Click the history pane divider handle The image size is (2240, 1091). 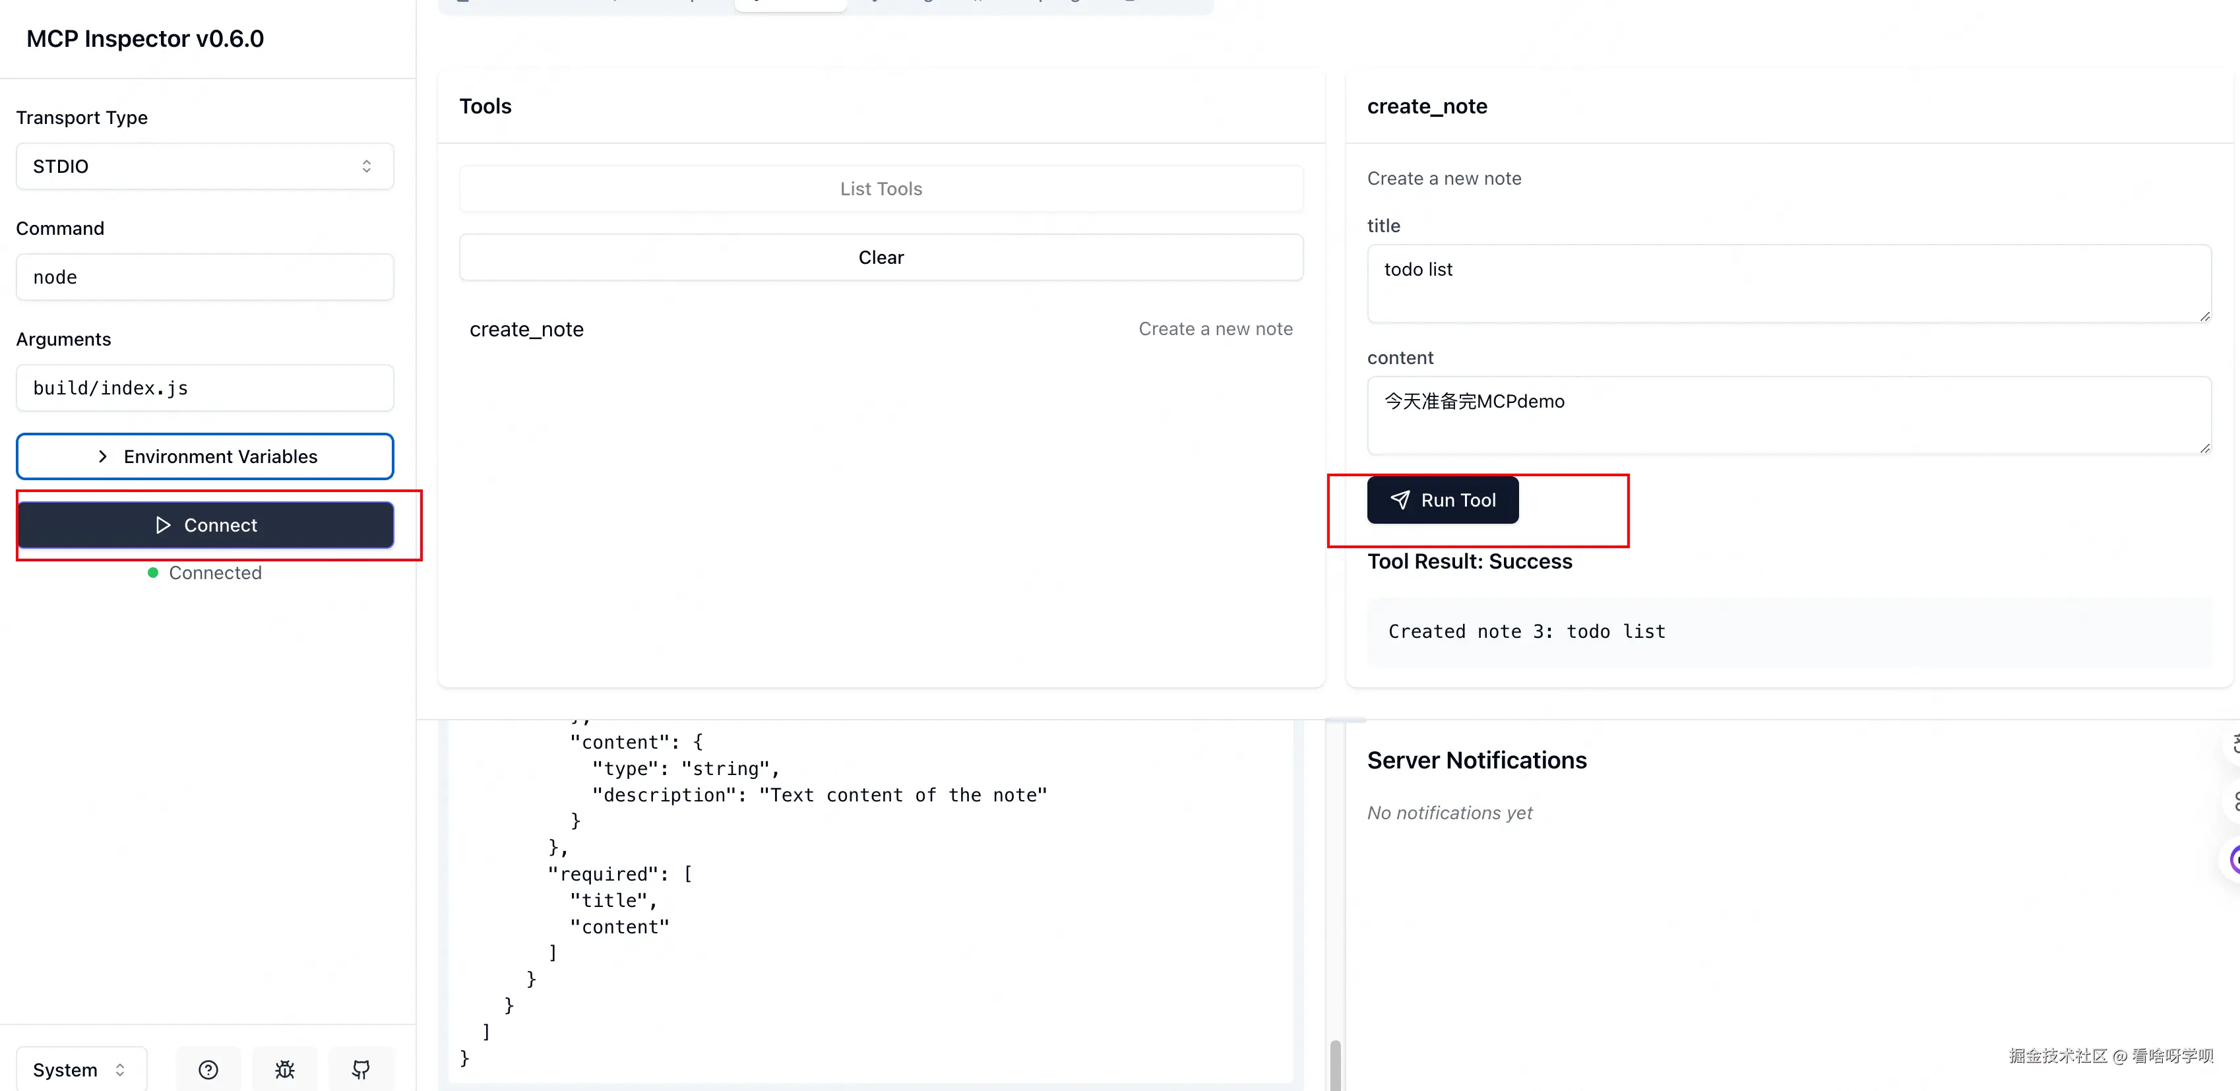click(x=1345, y=721)
